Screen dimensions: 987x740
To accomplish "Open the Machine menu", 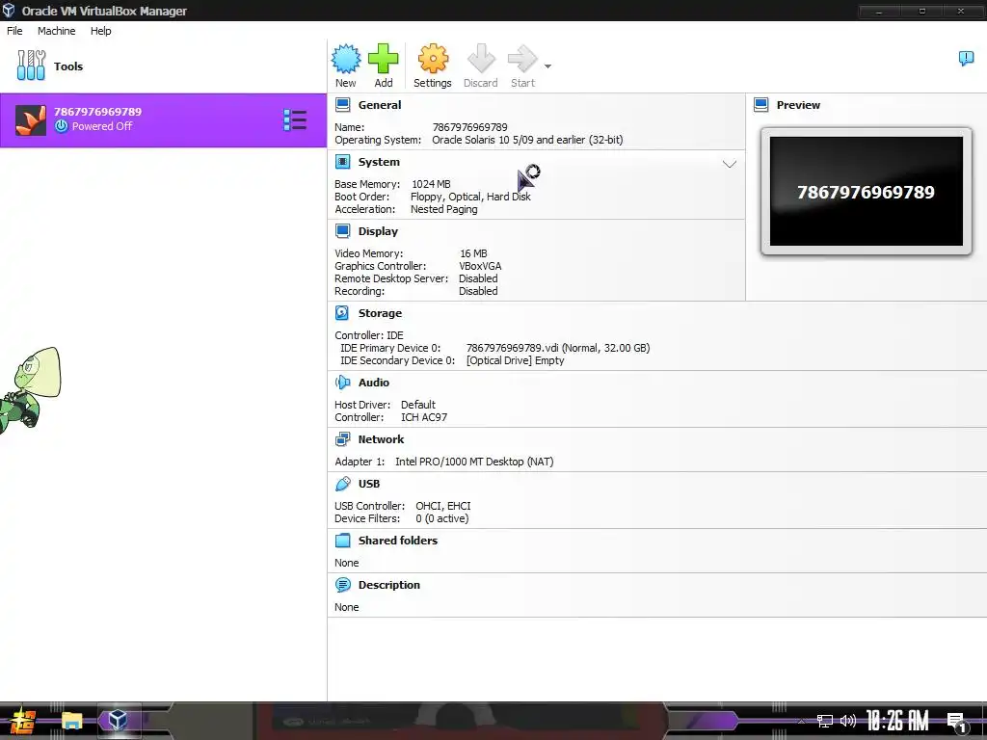I will pyautogui.click(x=56, y=31).
